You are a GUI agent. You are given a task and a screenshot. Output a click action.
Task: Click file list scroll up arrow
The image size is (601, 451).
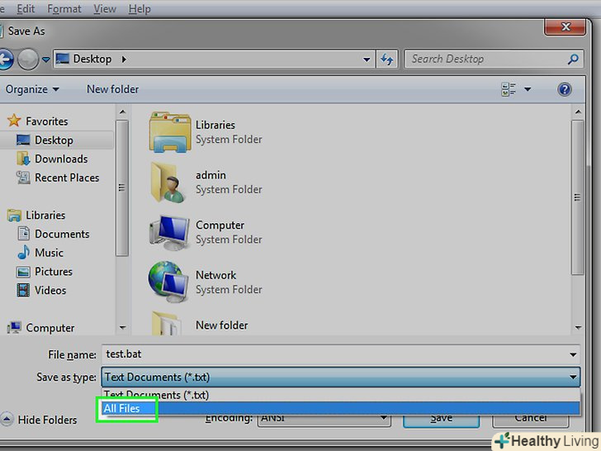tap(578, 112)
